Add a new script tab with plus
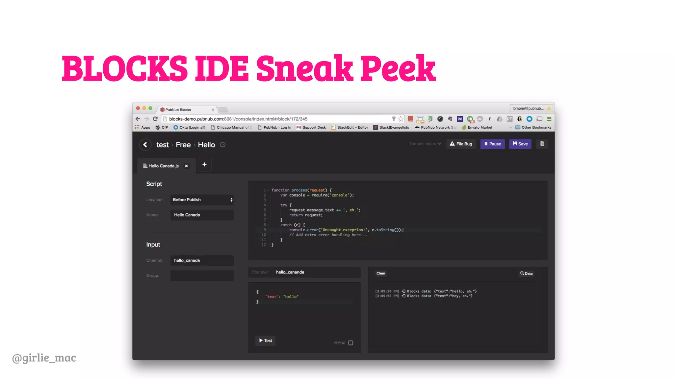The image size is (674, 379). click(x=204, y=164)
